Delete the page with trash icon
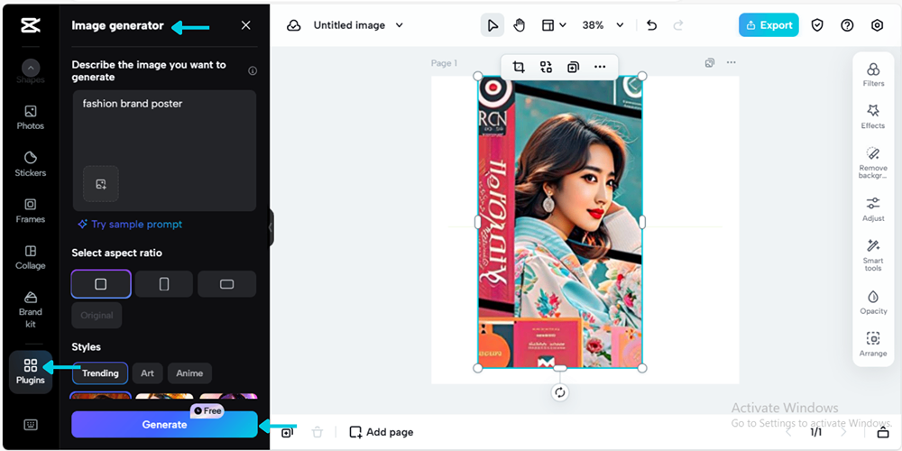Screen dimensions: 902x451 317,432
